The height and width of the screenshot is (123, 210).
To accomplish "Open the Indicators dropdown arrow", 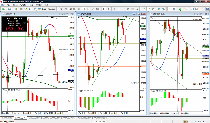I will point(182,9).
